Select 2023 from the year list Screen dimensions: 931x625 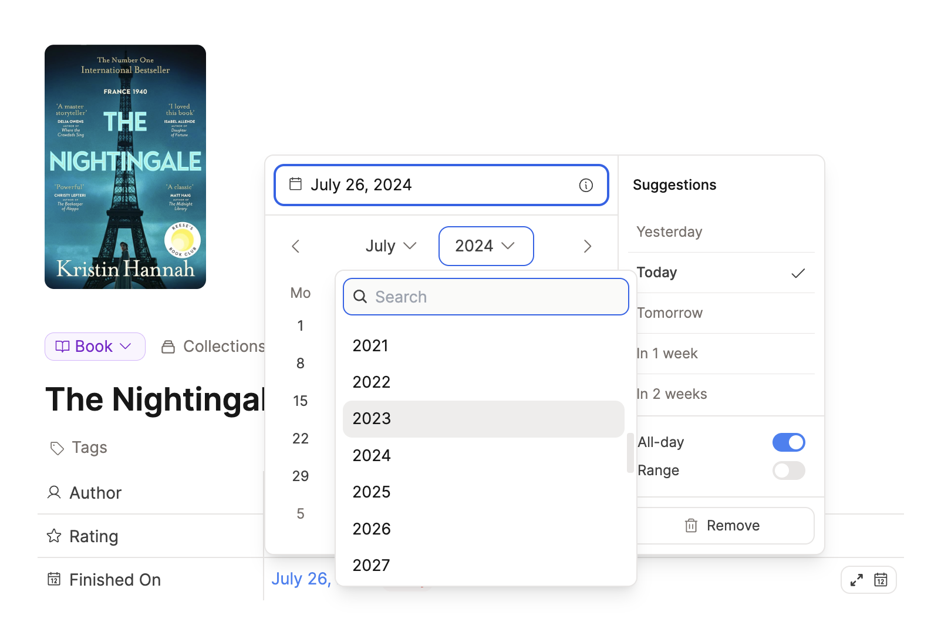point(483,419)
